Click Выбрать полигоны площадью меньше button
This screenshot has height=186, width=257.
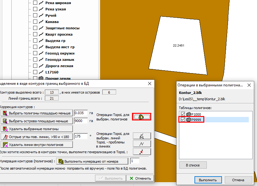point(37,113)
